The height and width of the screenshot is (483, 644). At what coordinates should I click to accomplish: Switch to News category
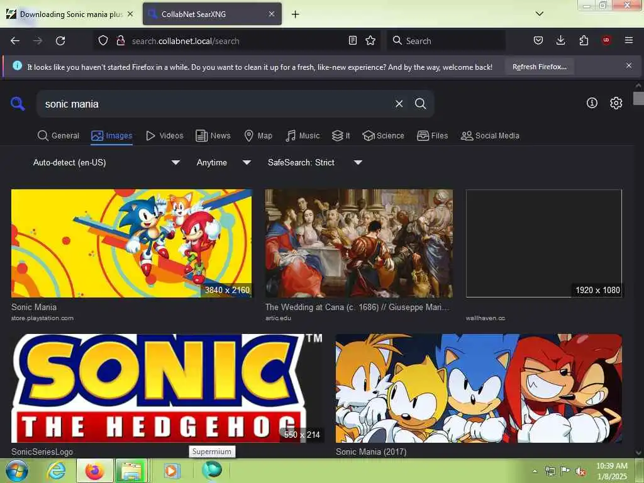tap(213, 136)
